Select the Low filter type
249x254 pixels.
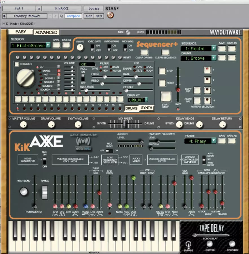coord(101,67)
